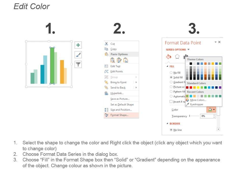Image resolution: width=244 pixels, height=183 pixels.
Task: Pick the red standard color swatch
Action: (x=191, y=87)
